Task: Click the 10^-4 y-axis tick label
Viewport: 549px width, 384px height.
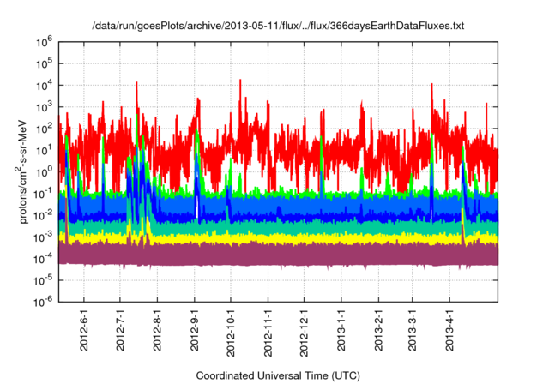Action: coord(43,259)
